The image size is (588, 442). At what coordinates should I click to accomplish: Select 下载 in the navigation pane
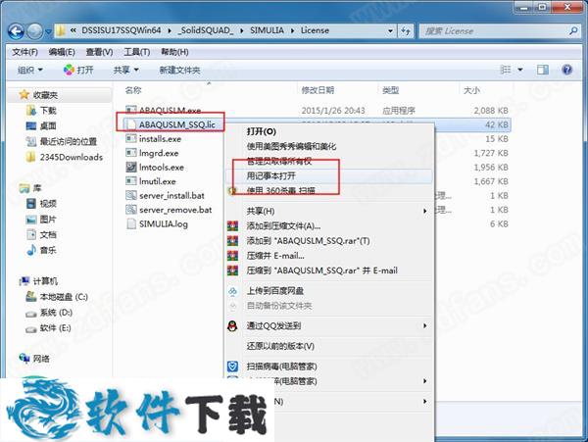(48, 110)
